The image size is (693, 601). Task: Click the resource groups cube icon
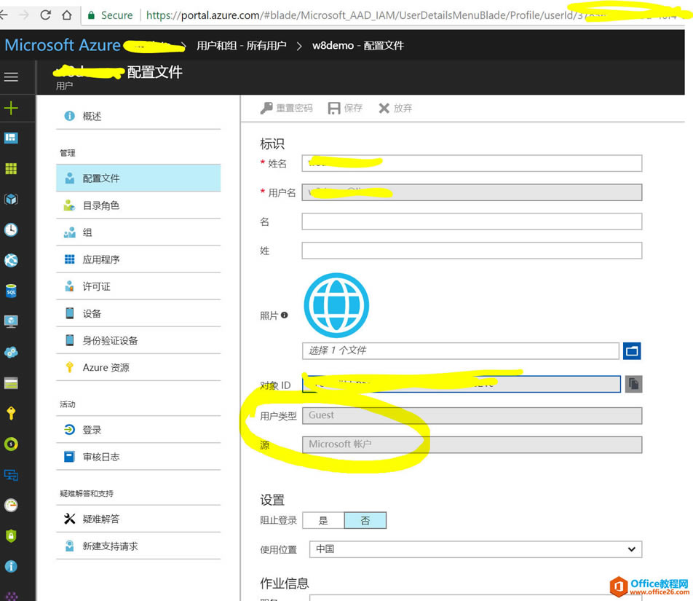click(11, 199)
